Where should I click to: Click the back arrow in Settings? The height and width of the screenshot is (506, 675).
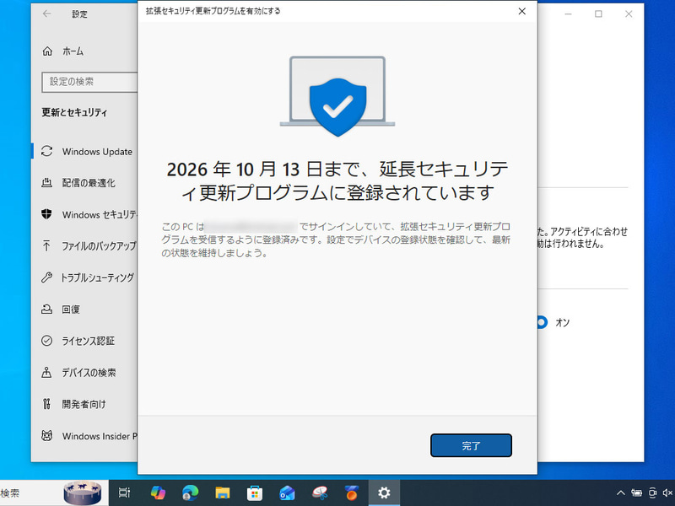pyautogui.click(x=48, y=13)
